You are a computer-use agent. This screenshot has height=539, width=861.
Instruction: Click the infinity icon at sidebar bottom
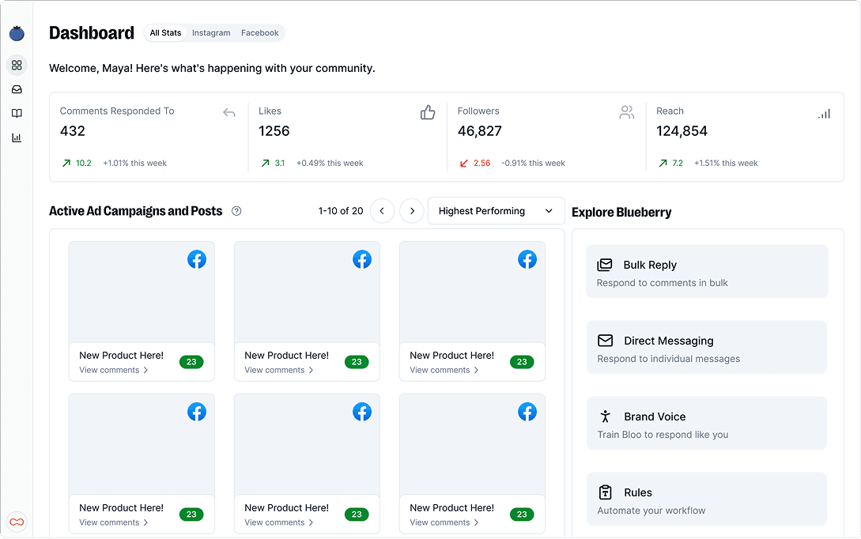[17, 522]
